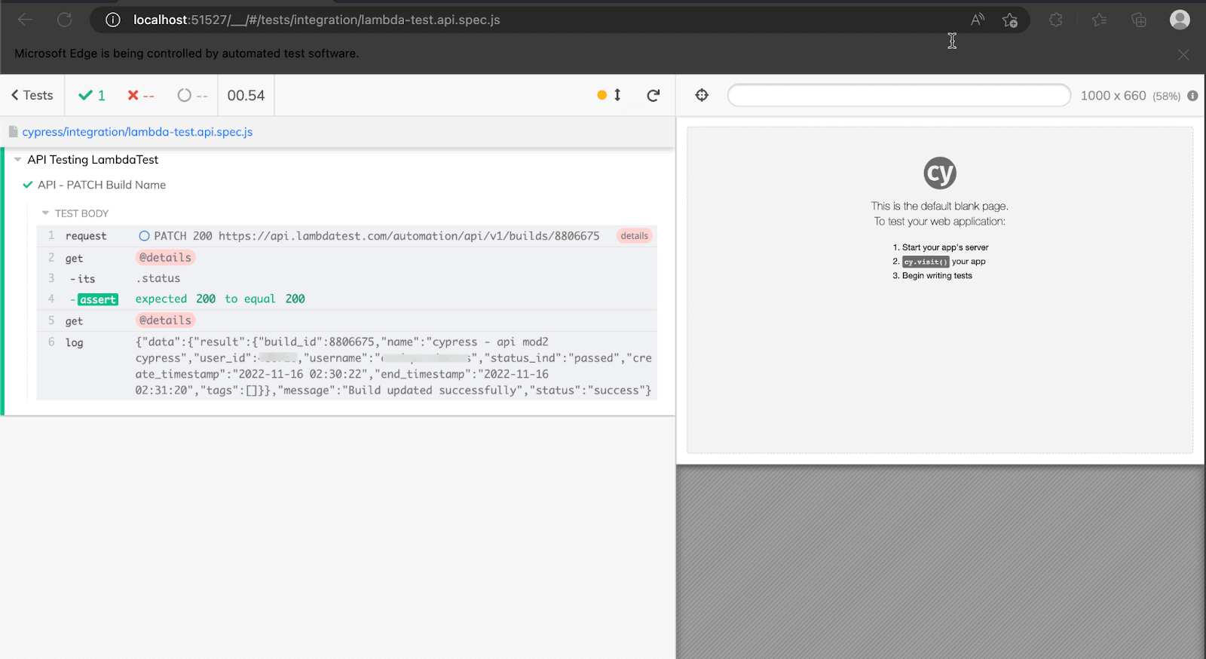The height and width of the screenshot is (659, 1206).
Task: Click the details alias badge on request row
Action: point(634,236)
